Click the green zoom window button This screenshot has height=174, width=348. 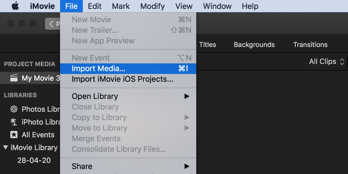click(33, 23)
